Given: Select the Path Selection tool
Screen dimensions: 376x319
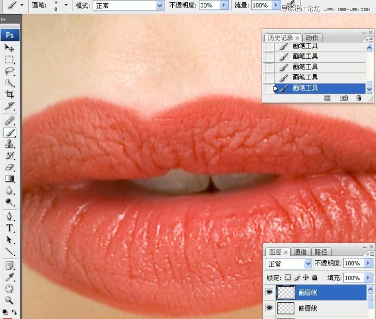Looking at the screenshot, I should pos(9,239).
